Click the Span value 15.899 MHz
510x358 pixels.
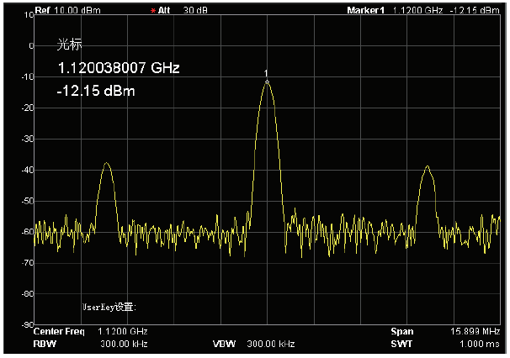tap(475, 331)
